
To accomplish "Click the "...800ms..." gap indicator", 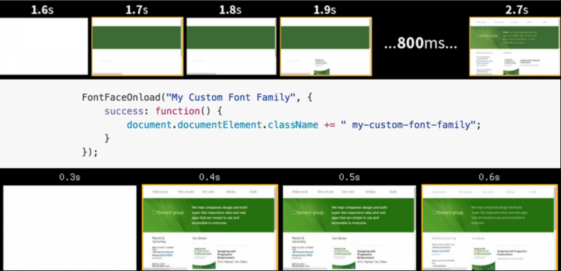I will click(x=421, y=43).
